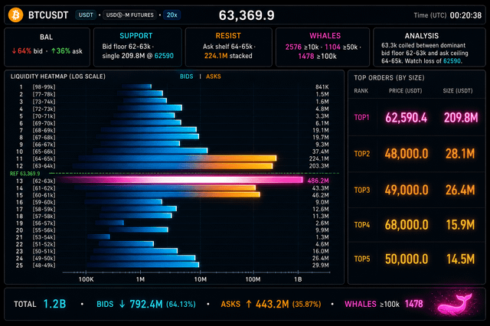Sort by PRICE (USDT) column header
Screen dimensions: 490x326
(405, 90)
